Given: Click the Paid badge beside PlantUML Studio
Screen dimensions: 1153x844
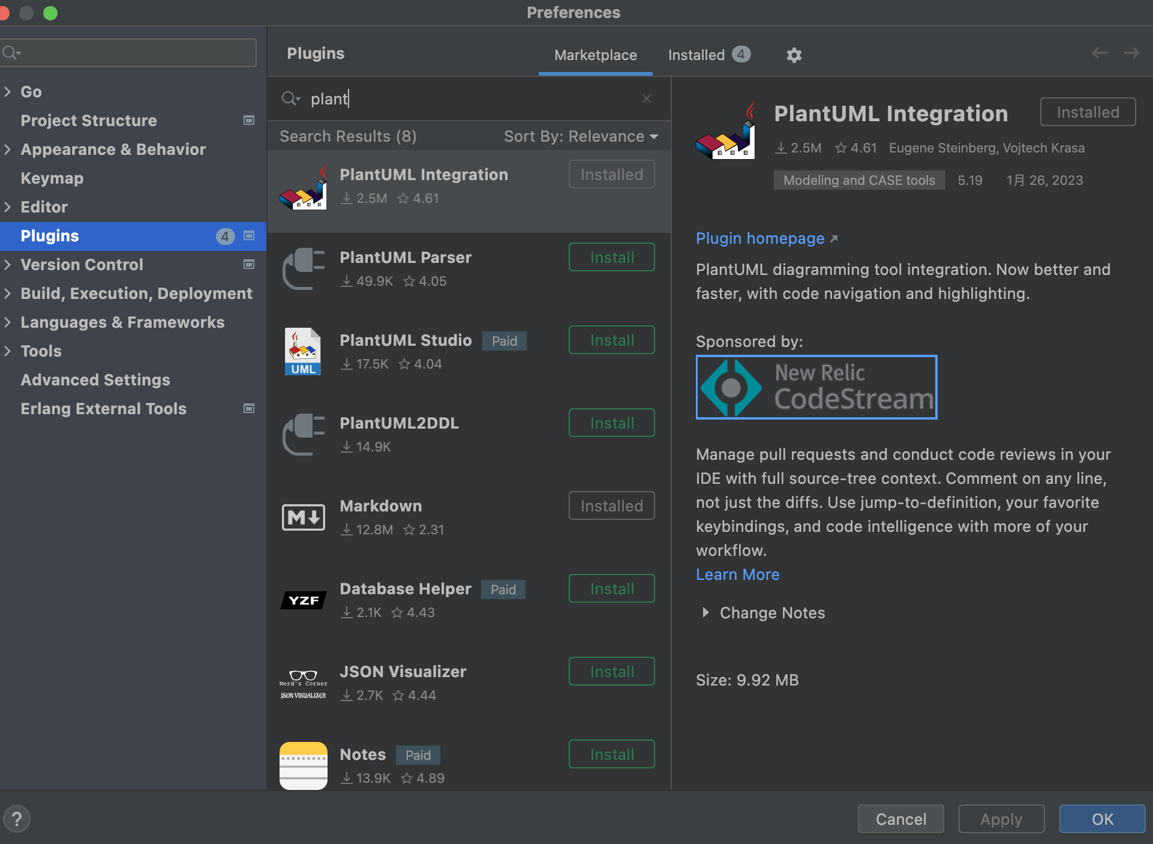Looking at the screenshot, I should (504, 341).
